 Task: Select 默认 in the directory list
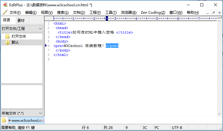pyautogui.click(x=15, y=42)
